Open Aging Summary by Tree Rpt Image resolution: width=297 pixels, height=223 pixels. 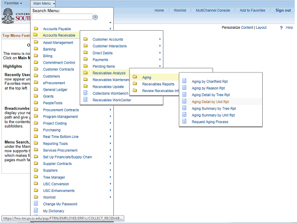click(213, 108)
